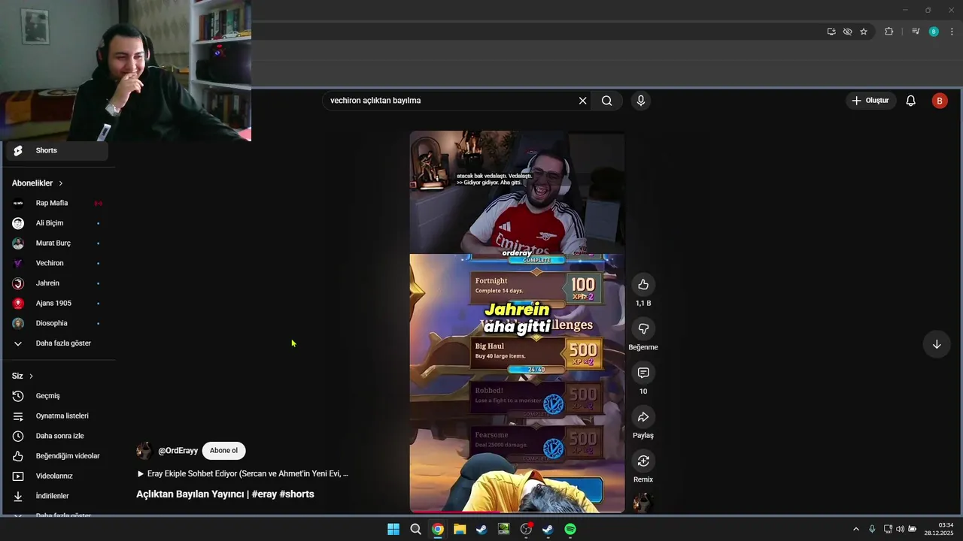Select Shorts in the sidebar

[57, 150]
